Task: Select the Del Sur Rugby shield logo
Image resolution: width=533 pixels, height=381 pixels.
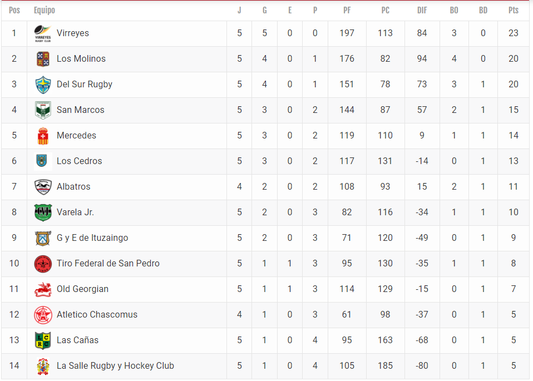Action: pyautogui.click(x=43, y=85)
